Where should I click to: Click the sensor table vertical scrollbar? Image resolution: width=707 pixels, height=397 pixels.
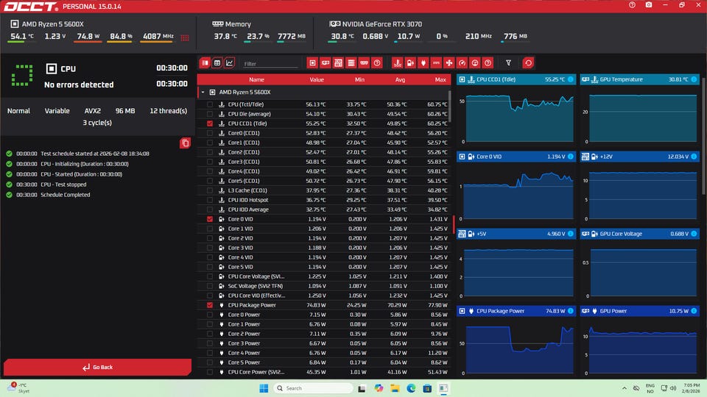[x=449, y=106]
